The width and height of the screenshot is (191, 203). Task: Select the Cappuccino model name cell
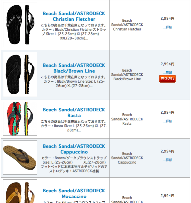click(127, 158)
